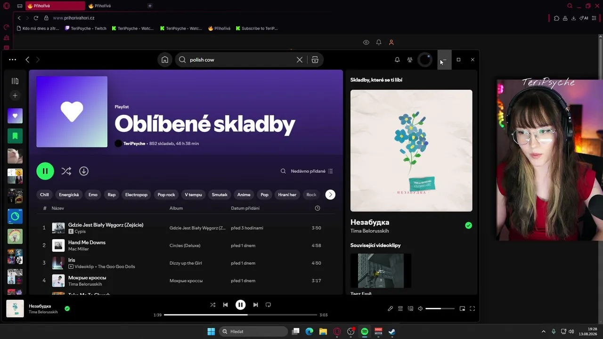Download the Oblíbené skladby playlist
Viewport: 603px width, 339px height.
point(84,171)
